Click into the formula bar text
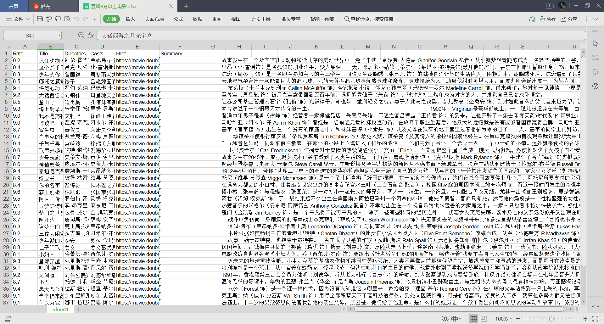 (x=341, y=36)
